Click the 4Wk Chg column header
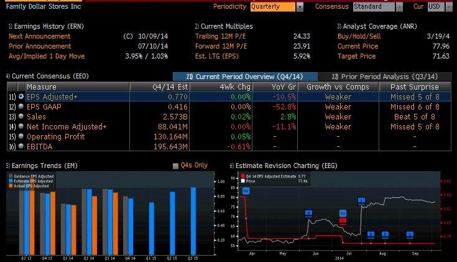 221,87
